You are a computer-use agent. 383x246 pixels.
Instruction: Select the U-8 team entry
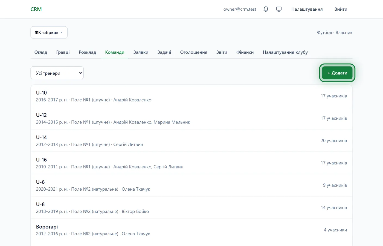(x=191, y=208)
